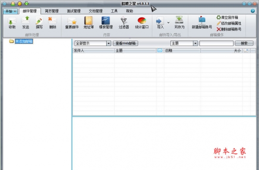
Task: Sort by the 日期 date column
Action: coord(182,50)
